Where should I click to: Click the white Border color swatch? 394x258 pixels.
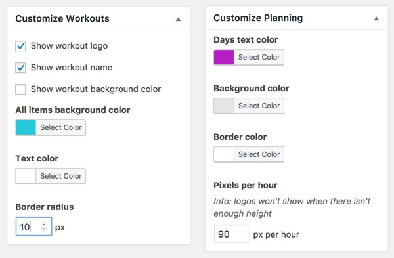point(224,154)
